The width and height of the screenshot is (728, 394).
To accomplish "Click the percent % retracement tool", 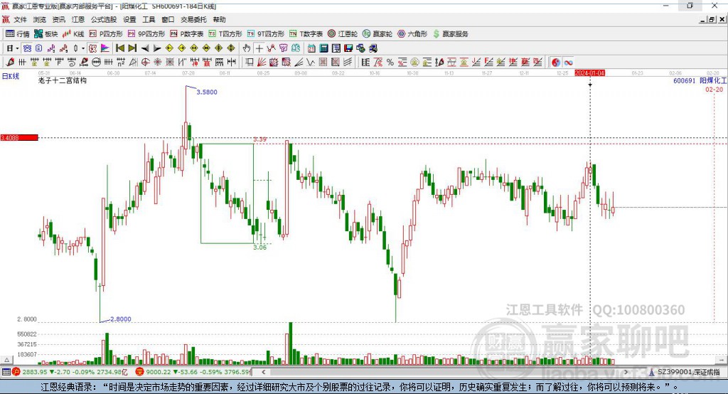I will tap(390, 63).
